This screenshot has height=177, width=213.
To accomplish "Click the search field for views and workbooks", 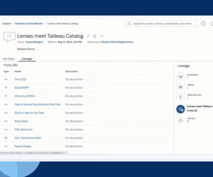I will coord(162,24).
